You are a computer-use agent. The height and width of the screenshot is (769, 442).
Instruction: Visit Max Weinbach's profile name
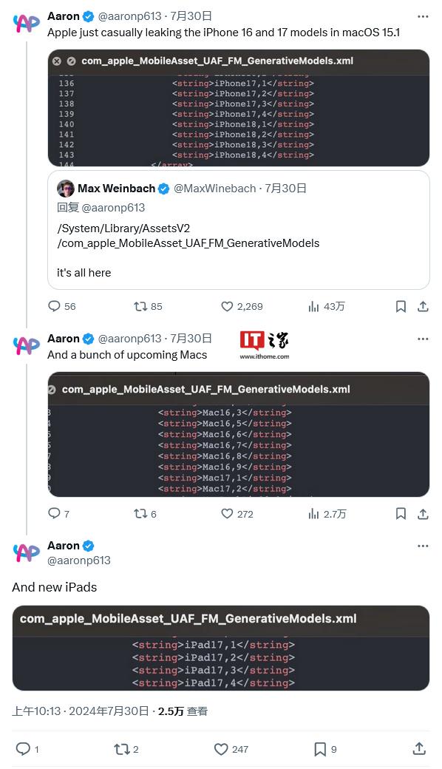point(116,189)
